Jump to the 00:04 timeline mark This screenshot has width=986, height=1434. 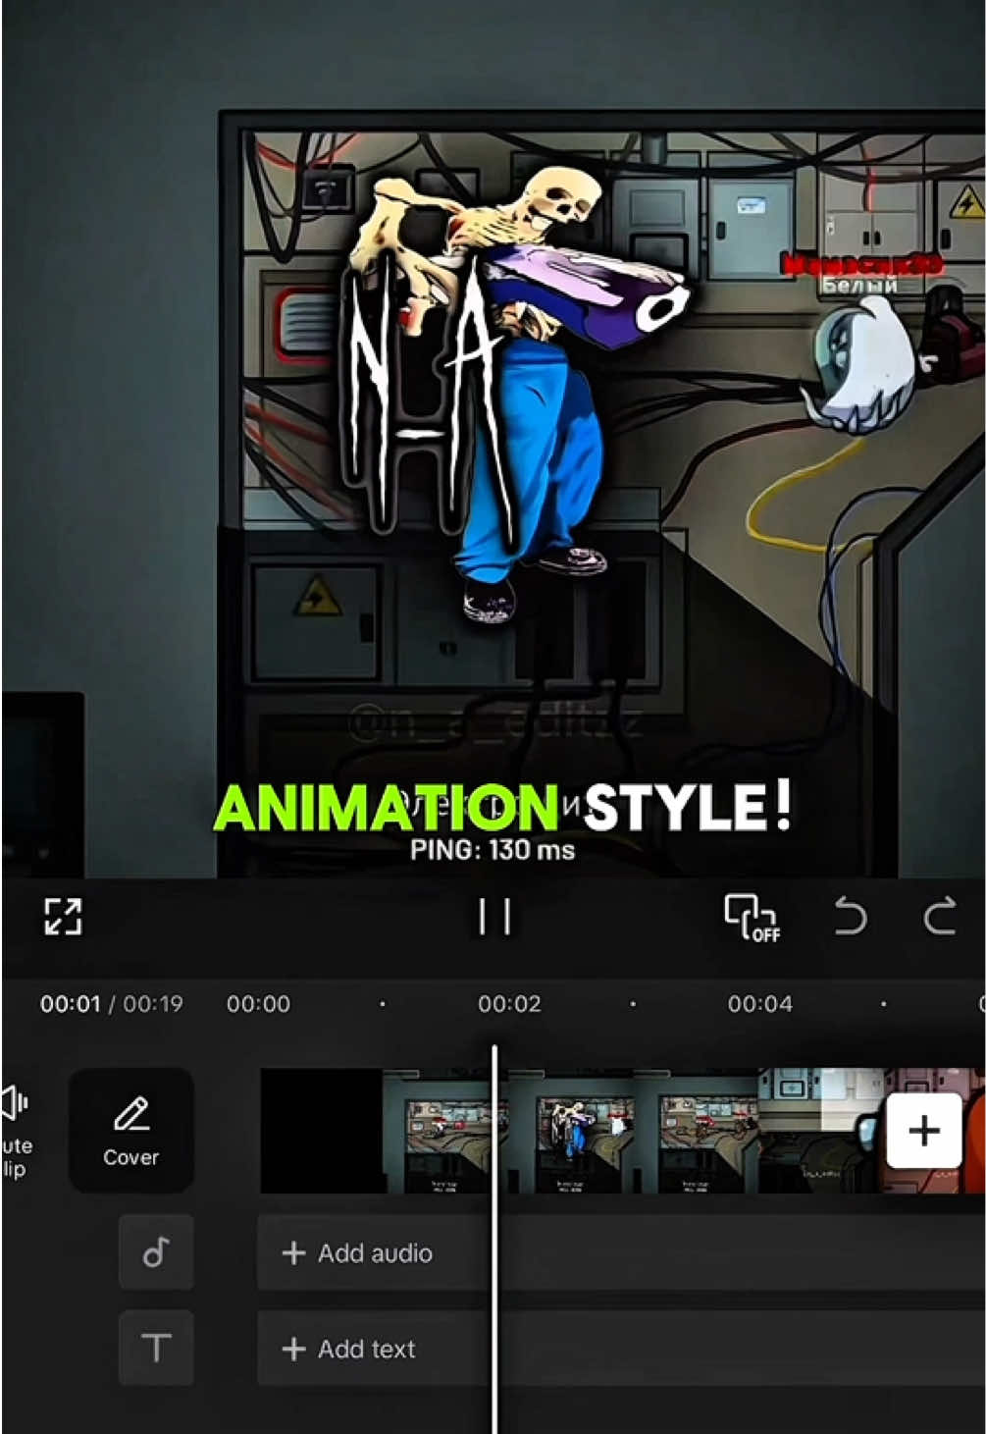click(759, 1004)
